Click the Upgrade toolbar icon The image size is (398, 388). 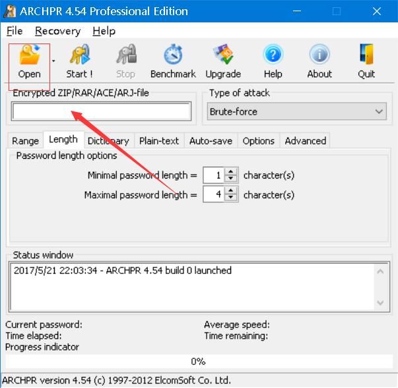point(223,61)
